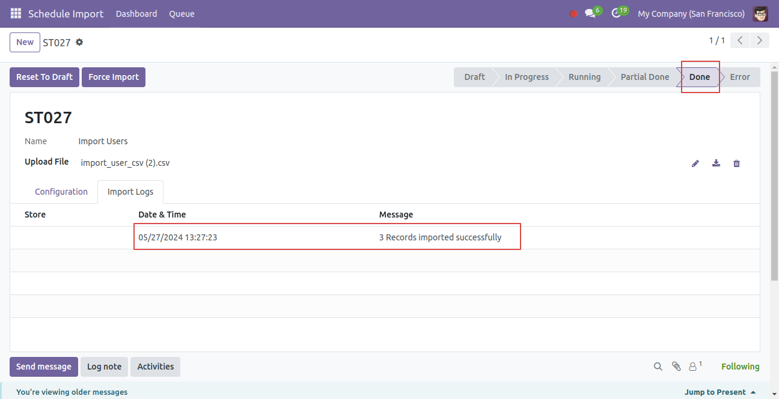Click Send message button
The width and height of the screenshot is (779, 399).
pyautogui.click(x=44, y=367)
